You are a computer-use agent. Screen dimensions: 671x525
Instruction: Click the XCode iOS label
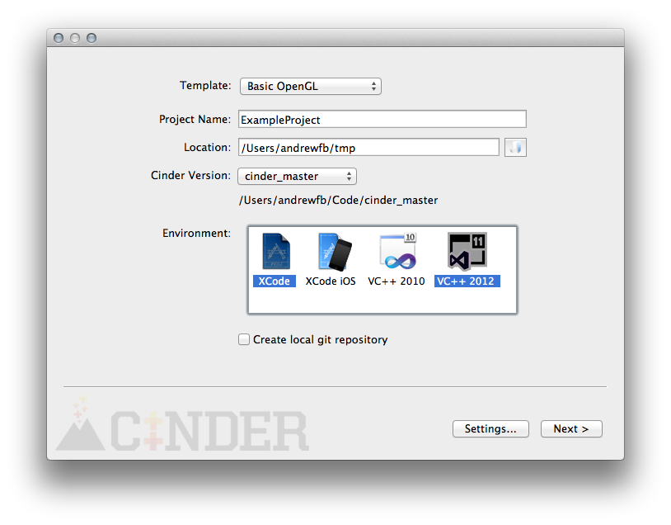[x=331, y=281]
